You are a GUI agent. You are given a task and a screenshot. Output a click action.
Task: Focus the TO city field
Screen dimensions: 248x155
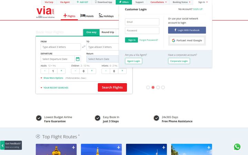pos(103,47)
